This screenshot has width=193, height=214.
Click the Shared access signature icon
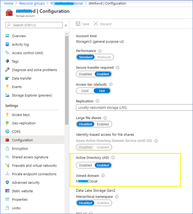point(7,157)
